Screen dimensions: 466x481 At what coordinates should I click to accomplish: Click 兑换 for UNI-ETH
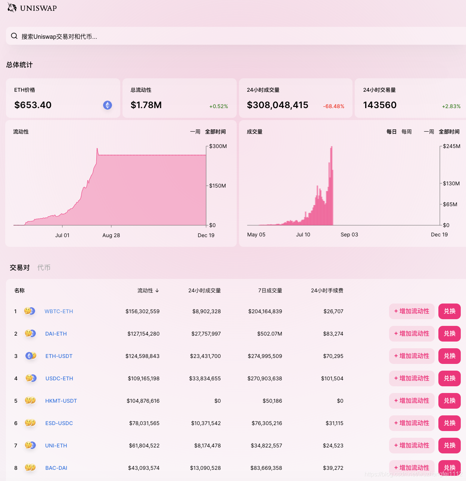[x=450, y=446]
